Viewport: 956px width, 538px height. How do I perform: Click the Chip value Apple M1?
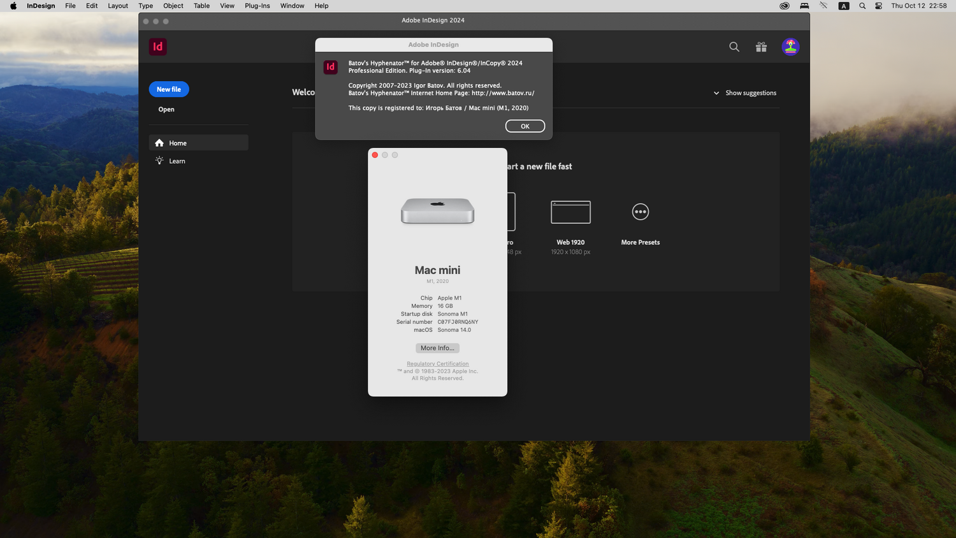coord(449,298)
